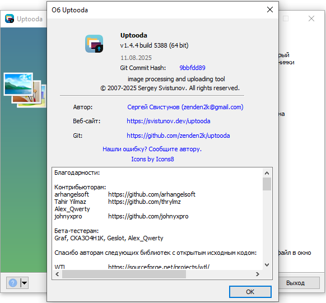
Task: Click the stacked photos thumbnail in the main window
Action: click(x=25, y=90)
